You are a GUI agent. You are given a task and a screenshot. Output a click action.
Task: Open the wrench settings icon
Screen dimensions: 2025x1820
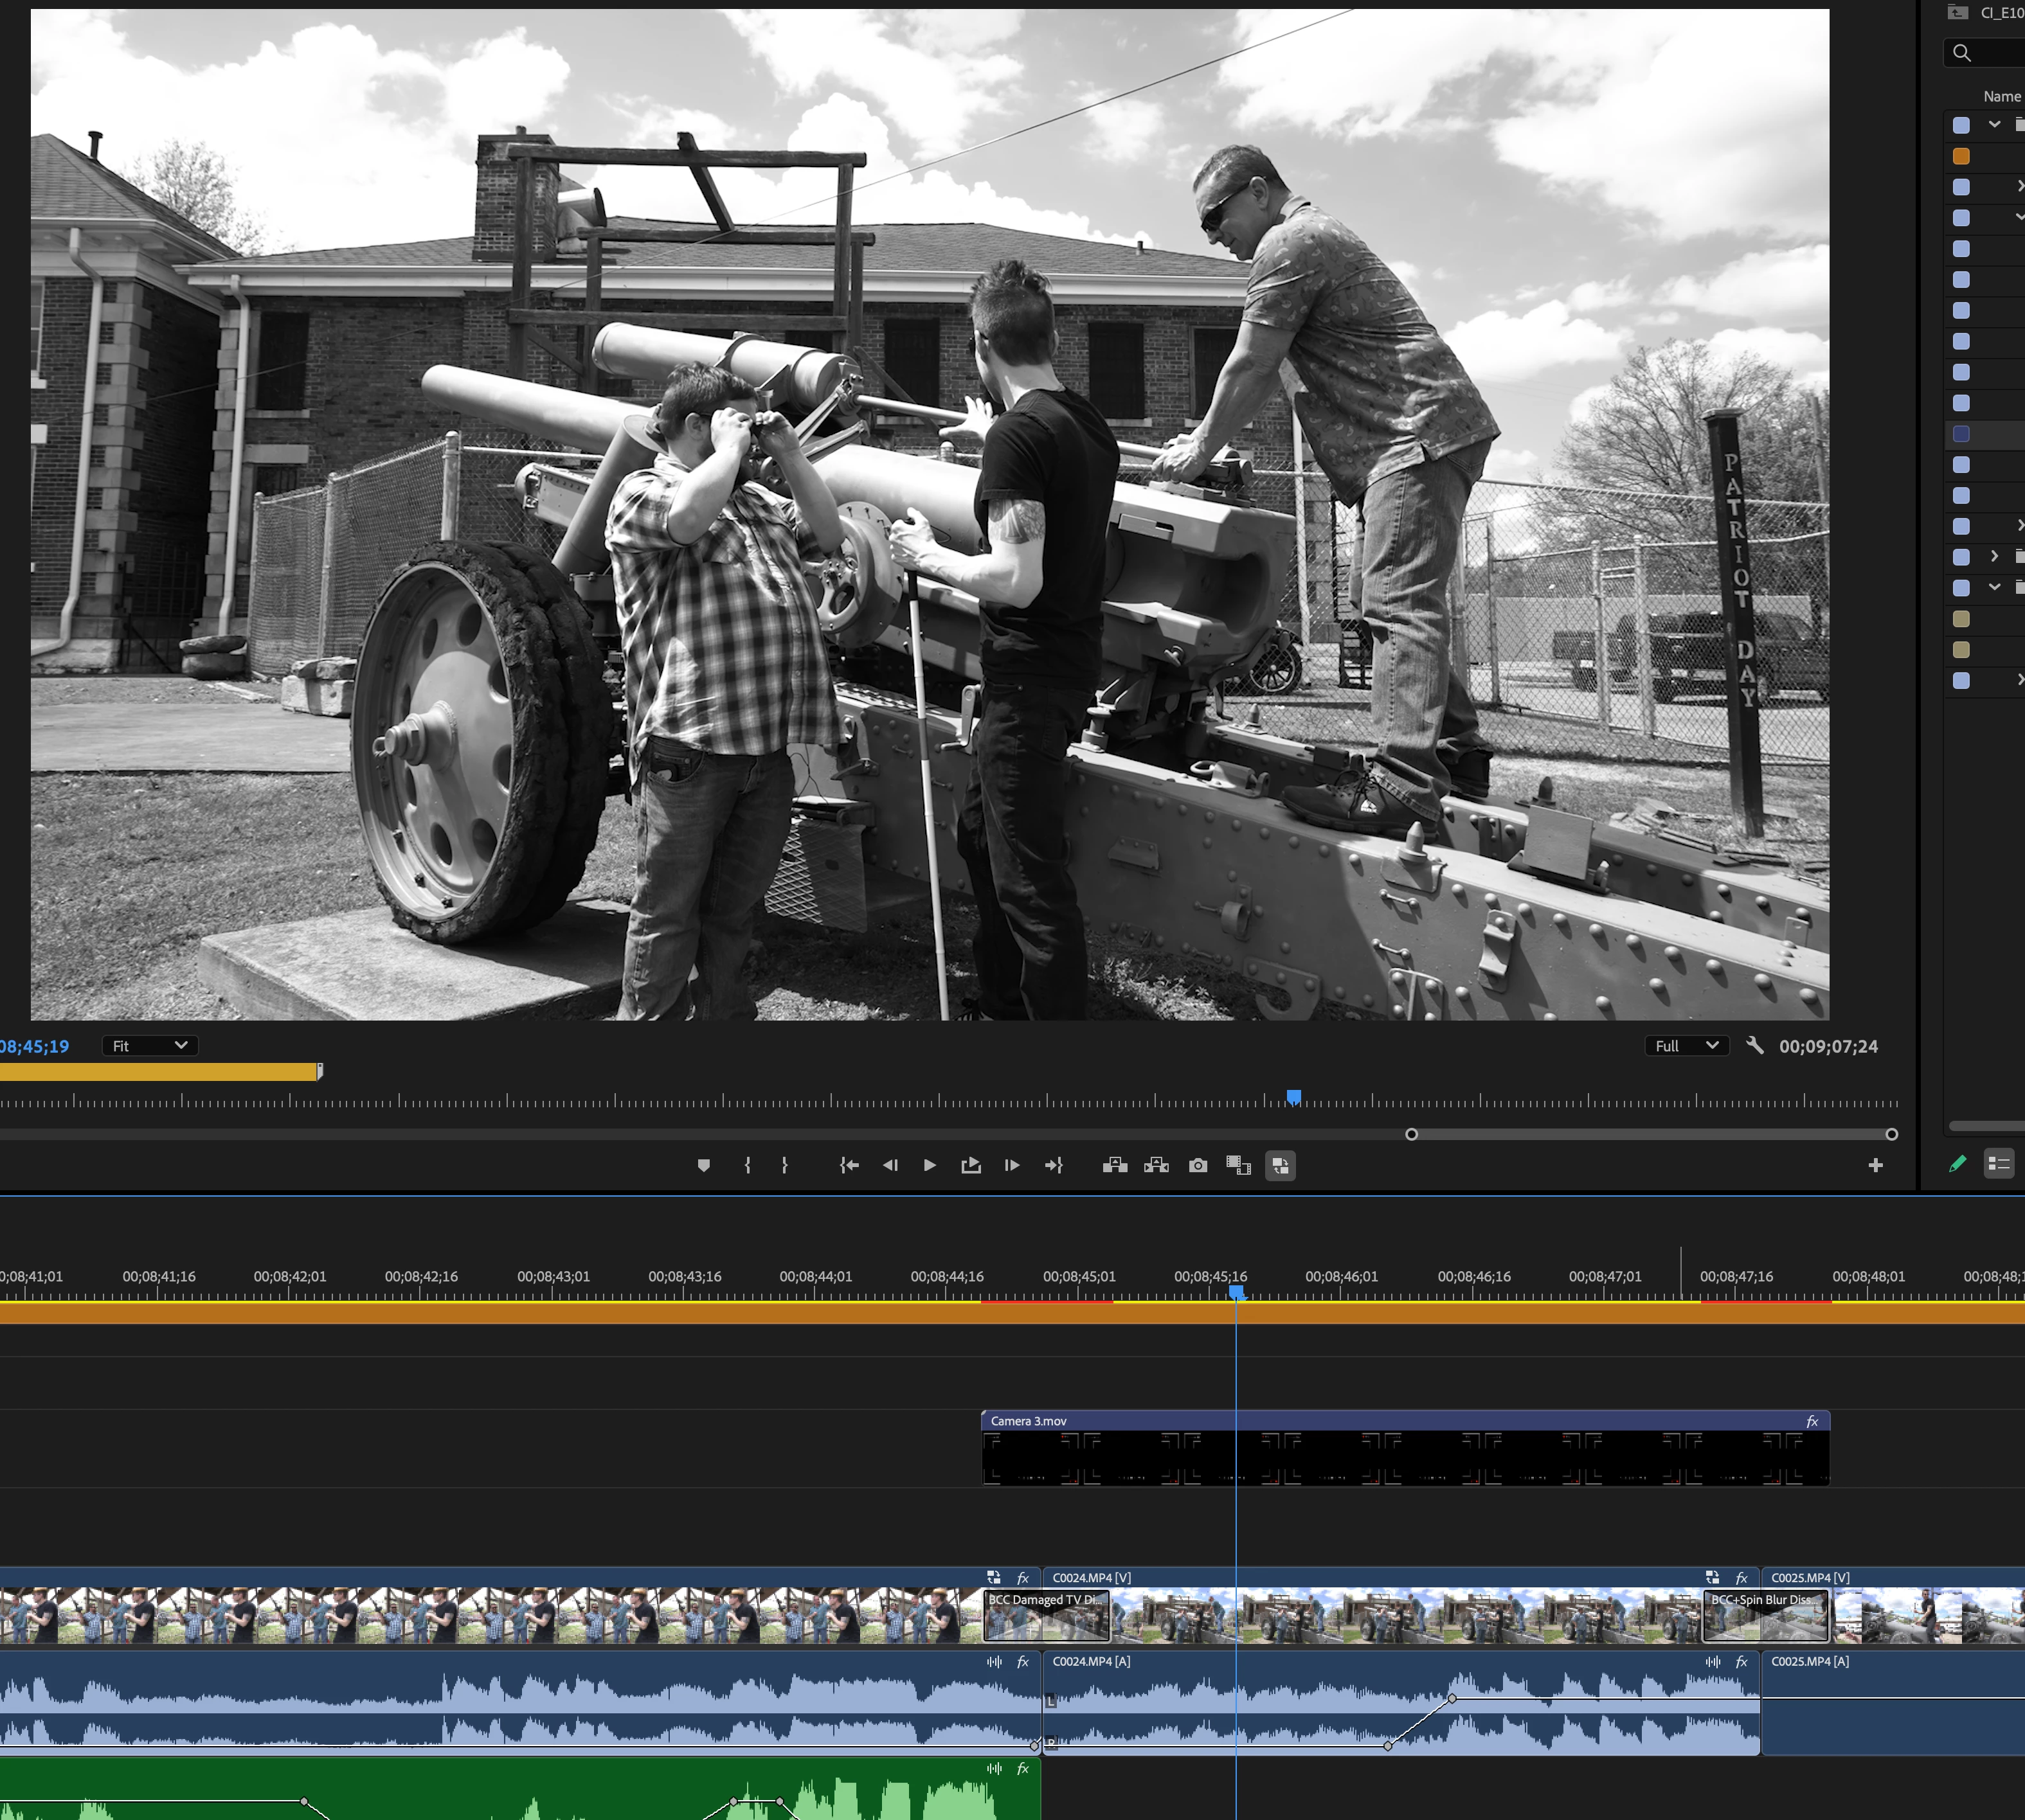pyautogui.click(x=1755, y=1045)
